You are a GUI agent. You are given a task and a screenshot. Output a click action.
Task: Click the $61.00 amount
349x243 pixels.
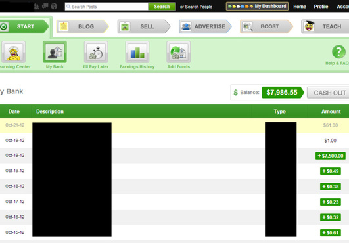pos(331,125)
